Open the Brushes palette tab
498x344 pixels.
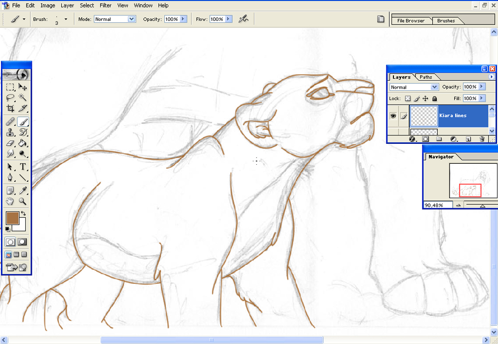click(x=446, y=20)
